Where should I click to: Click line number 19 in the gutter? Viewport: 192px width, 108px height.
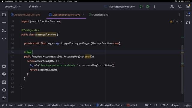[x=12, y=65]
